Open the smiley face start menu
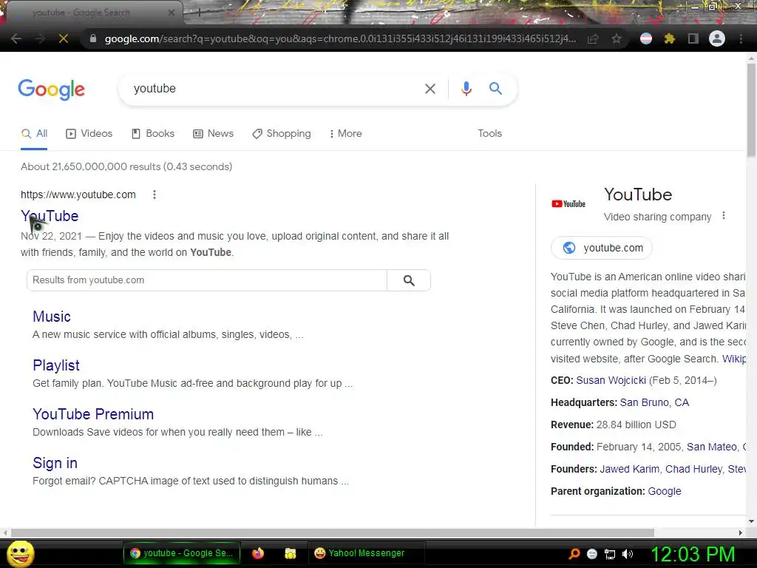 point(20,554)
